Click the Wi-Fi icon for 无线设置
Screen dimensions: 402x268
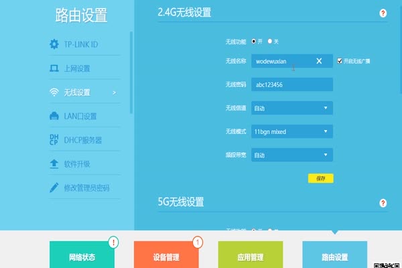pos(54,92)
